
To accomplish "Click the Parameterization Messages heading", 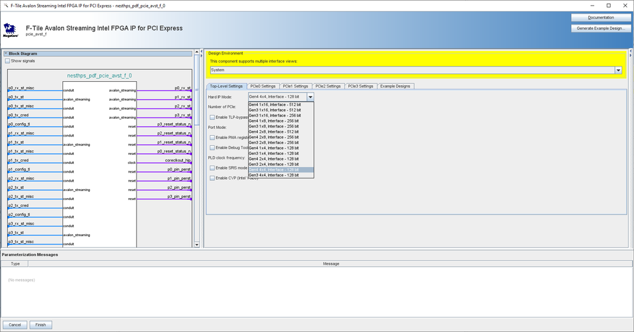I will (30, 255).
